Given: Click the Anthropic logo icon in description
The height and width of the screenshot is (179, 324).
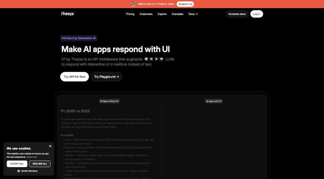Looking at the screenshot, I should [x=151, y=59].
